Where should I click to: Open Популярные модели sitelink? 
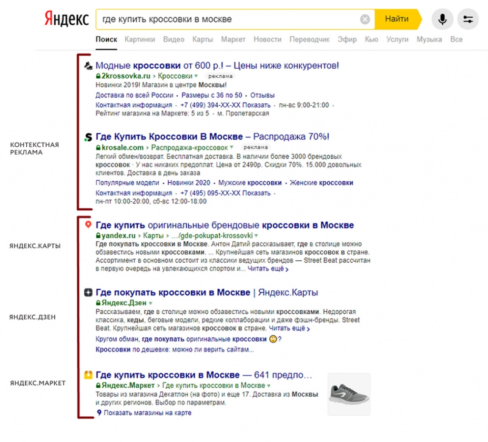point(127,183)
